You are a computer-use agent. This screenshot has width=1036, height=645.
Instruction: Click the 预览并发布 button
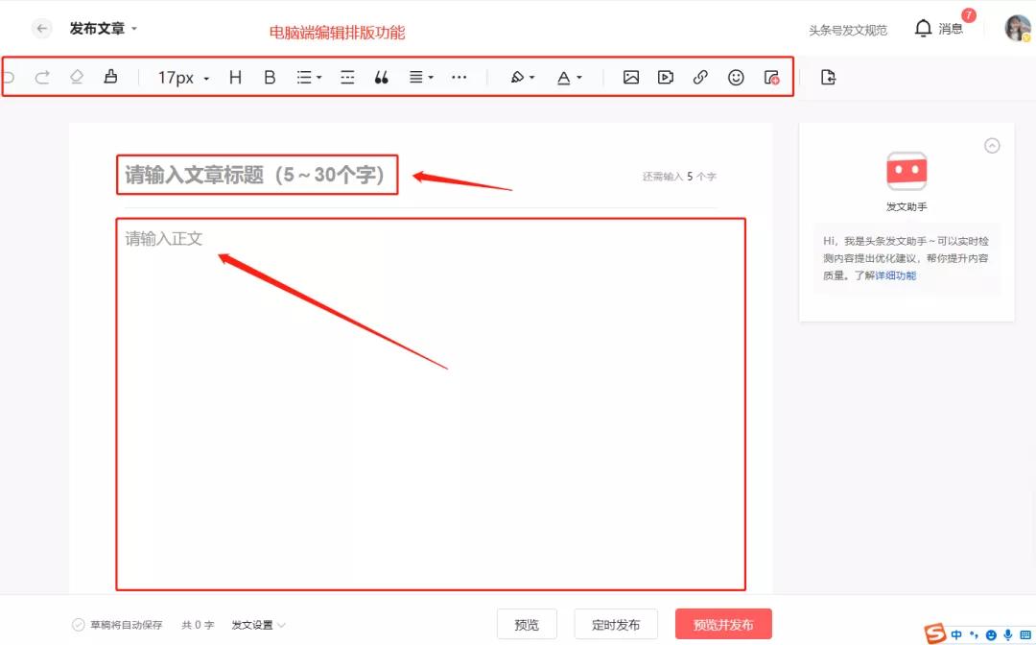tap(723, 624)
